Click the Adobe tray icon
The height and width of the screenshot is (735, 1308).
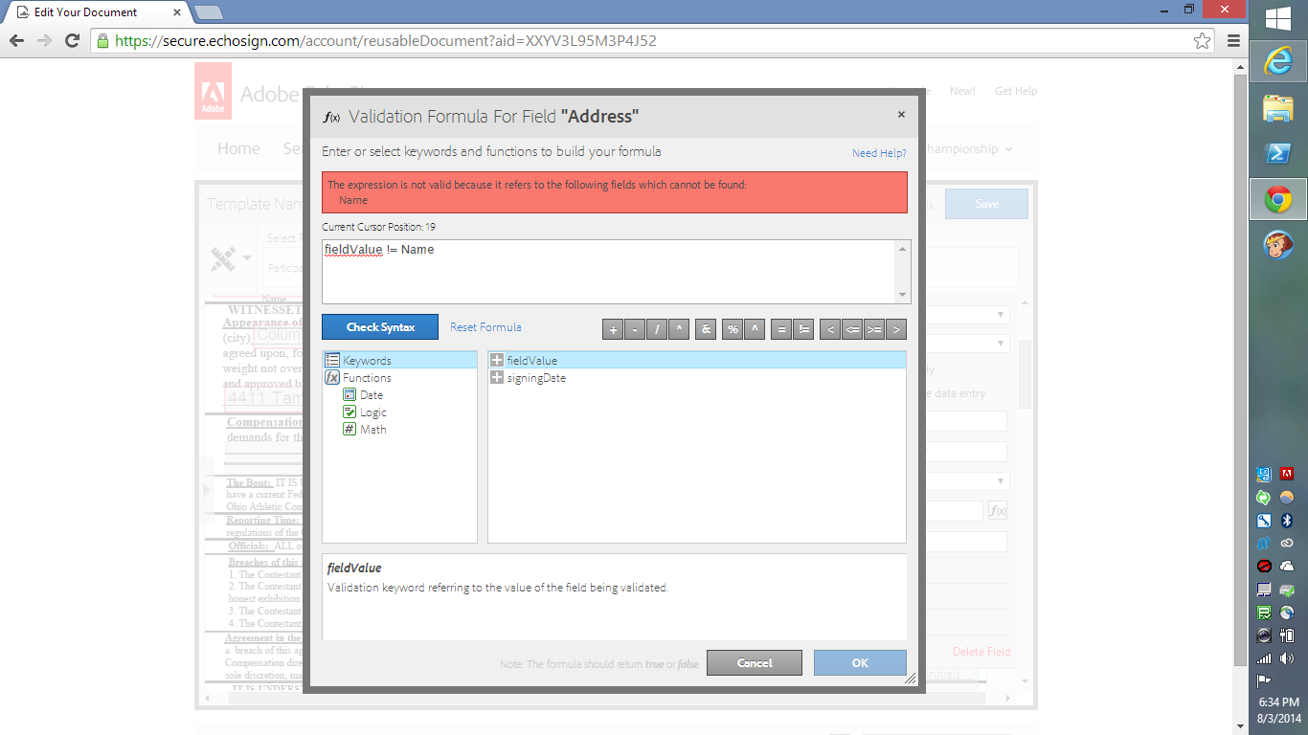[x=1288, y=475]
